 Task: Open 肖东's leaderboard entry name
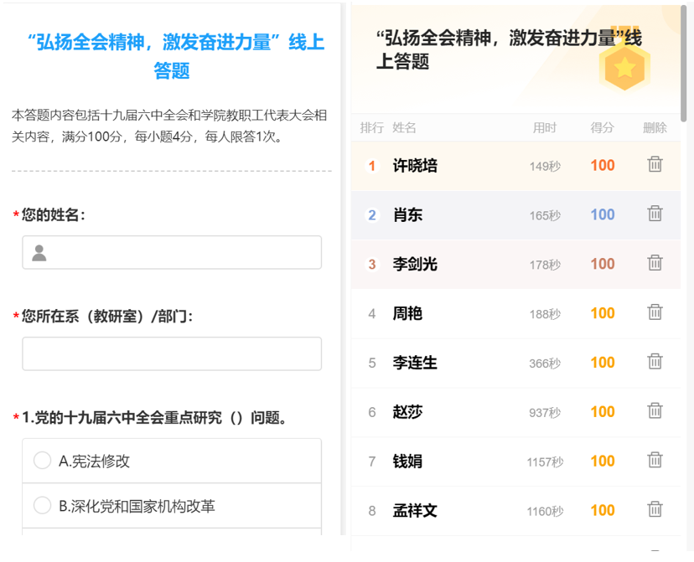(407, 215)
